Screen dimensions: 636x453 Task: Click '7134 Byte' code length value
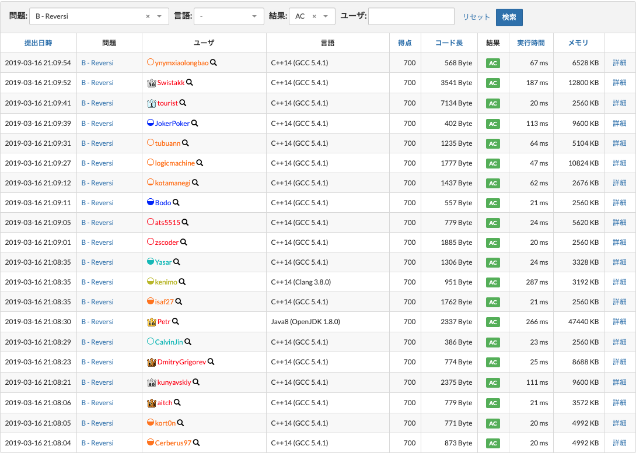coord(456,103)
